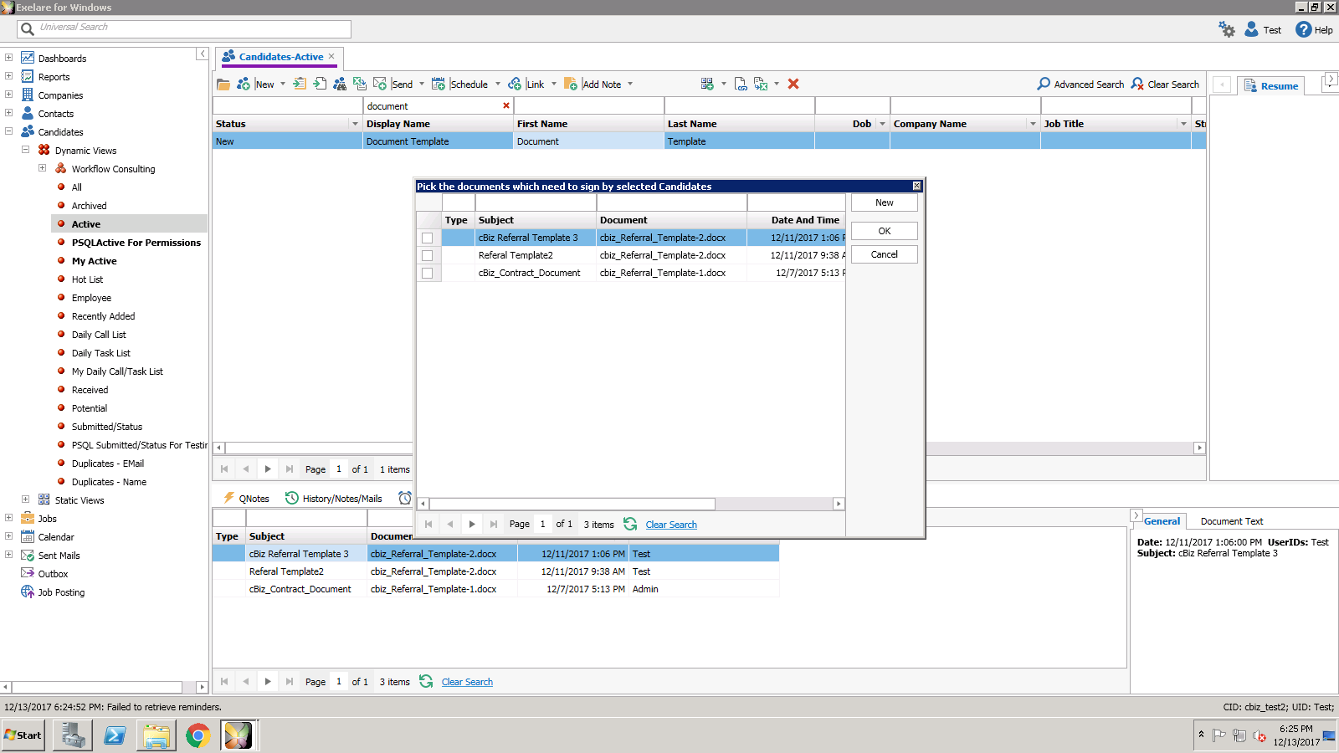The width and height of the screenshot is (1339, 753).
Task: Clear the Display Name filter text
Action: click(505, 105)
